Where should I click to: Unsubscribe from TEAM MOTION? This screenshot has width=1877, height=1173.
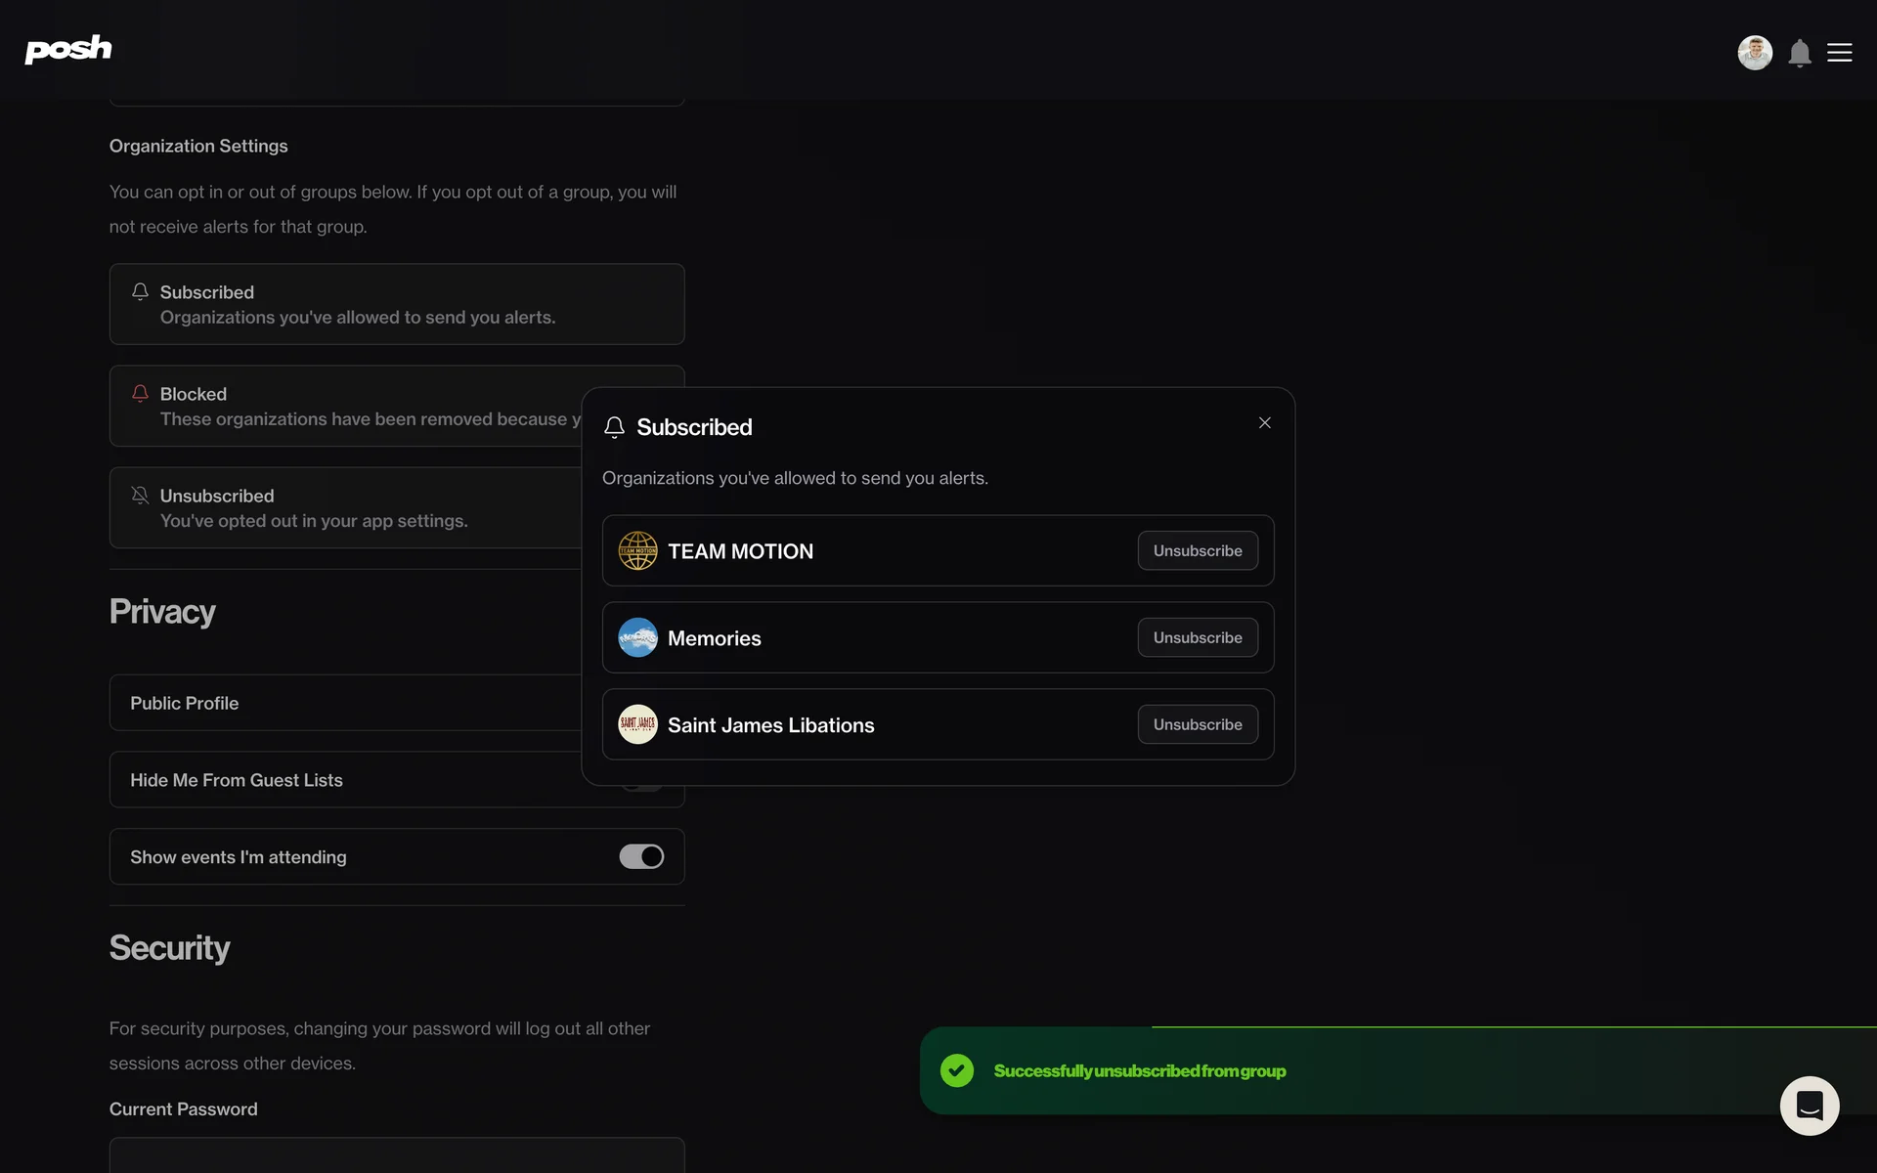point(1197,551)
